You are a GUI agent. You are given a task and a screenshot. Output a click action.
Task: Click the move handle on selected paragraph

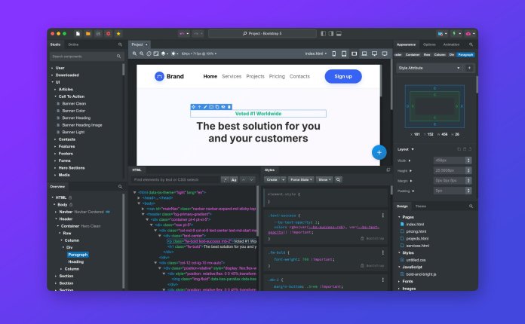(x=193, y=107)
